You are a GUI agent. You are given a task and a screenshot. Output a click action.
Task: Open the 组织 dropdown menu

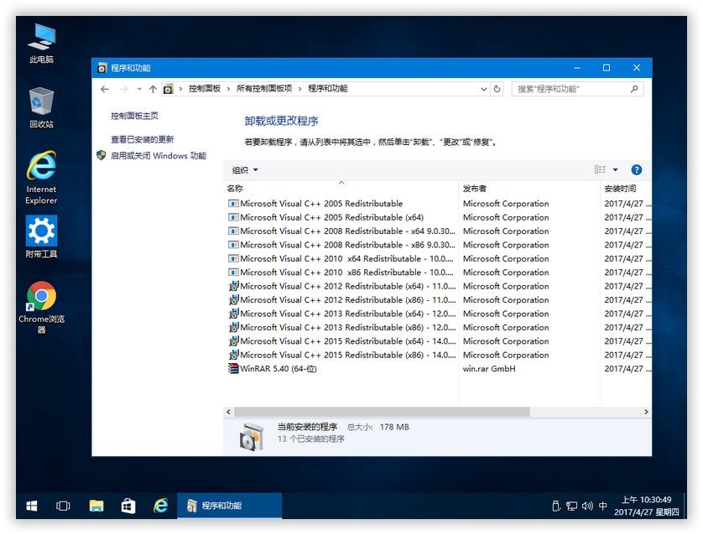(x=245, y=170)
